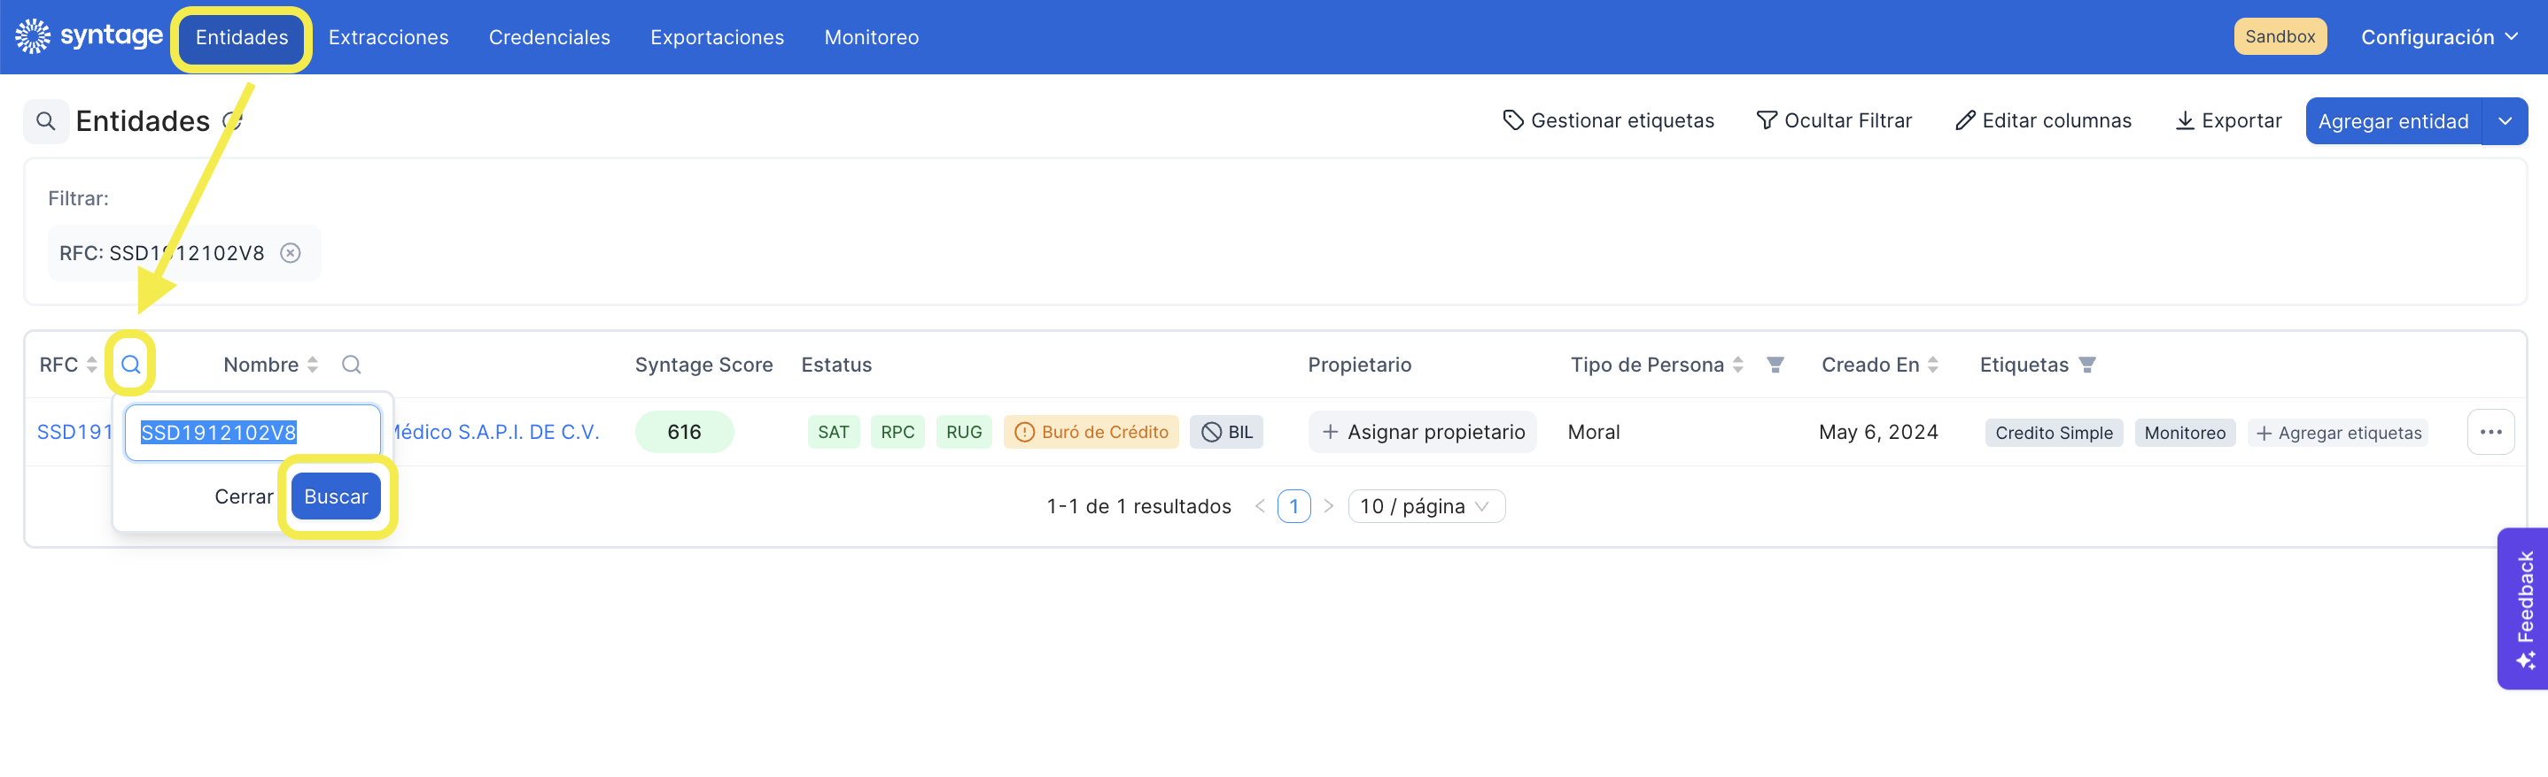Open the 10 / página dropdown
Screen dimensions: 2548x777
[x=1425, y=506]
